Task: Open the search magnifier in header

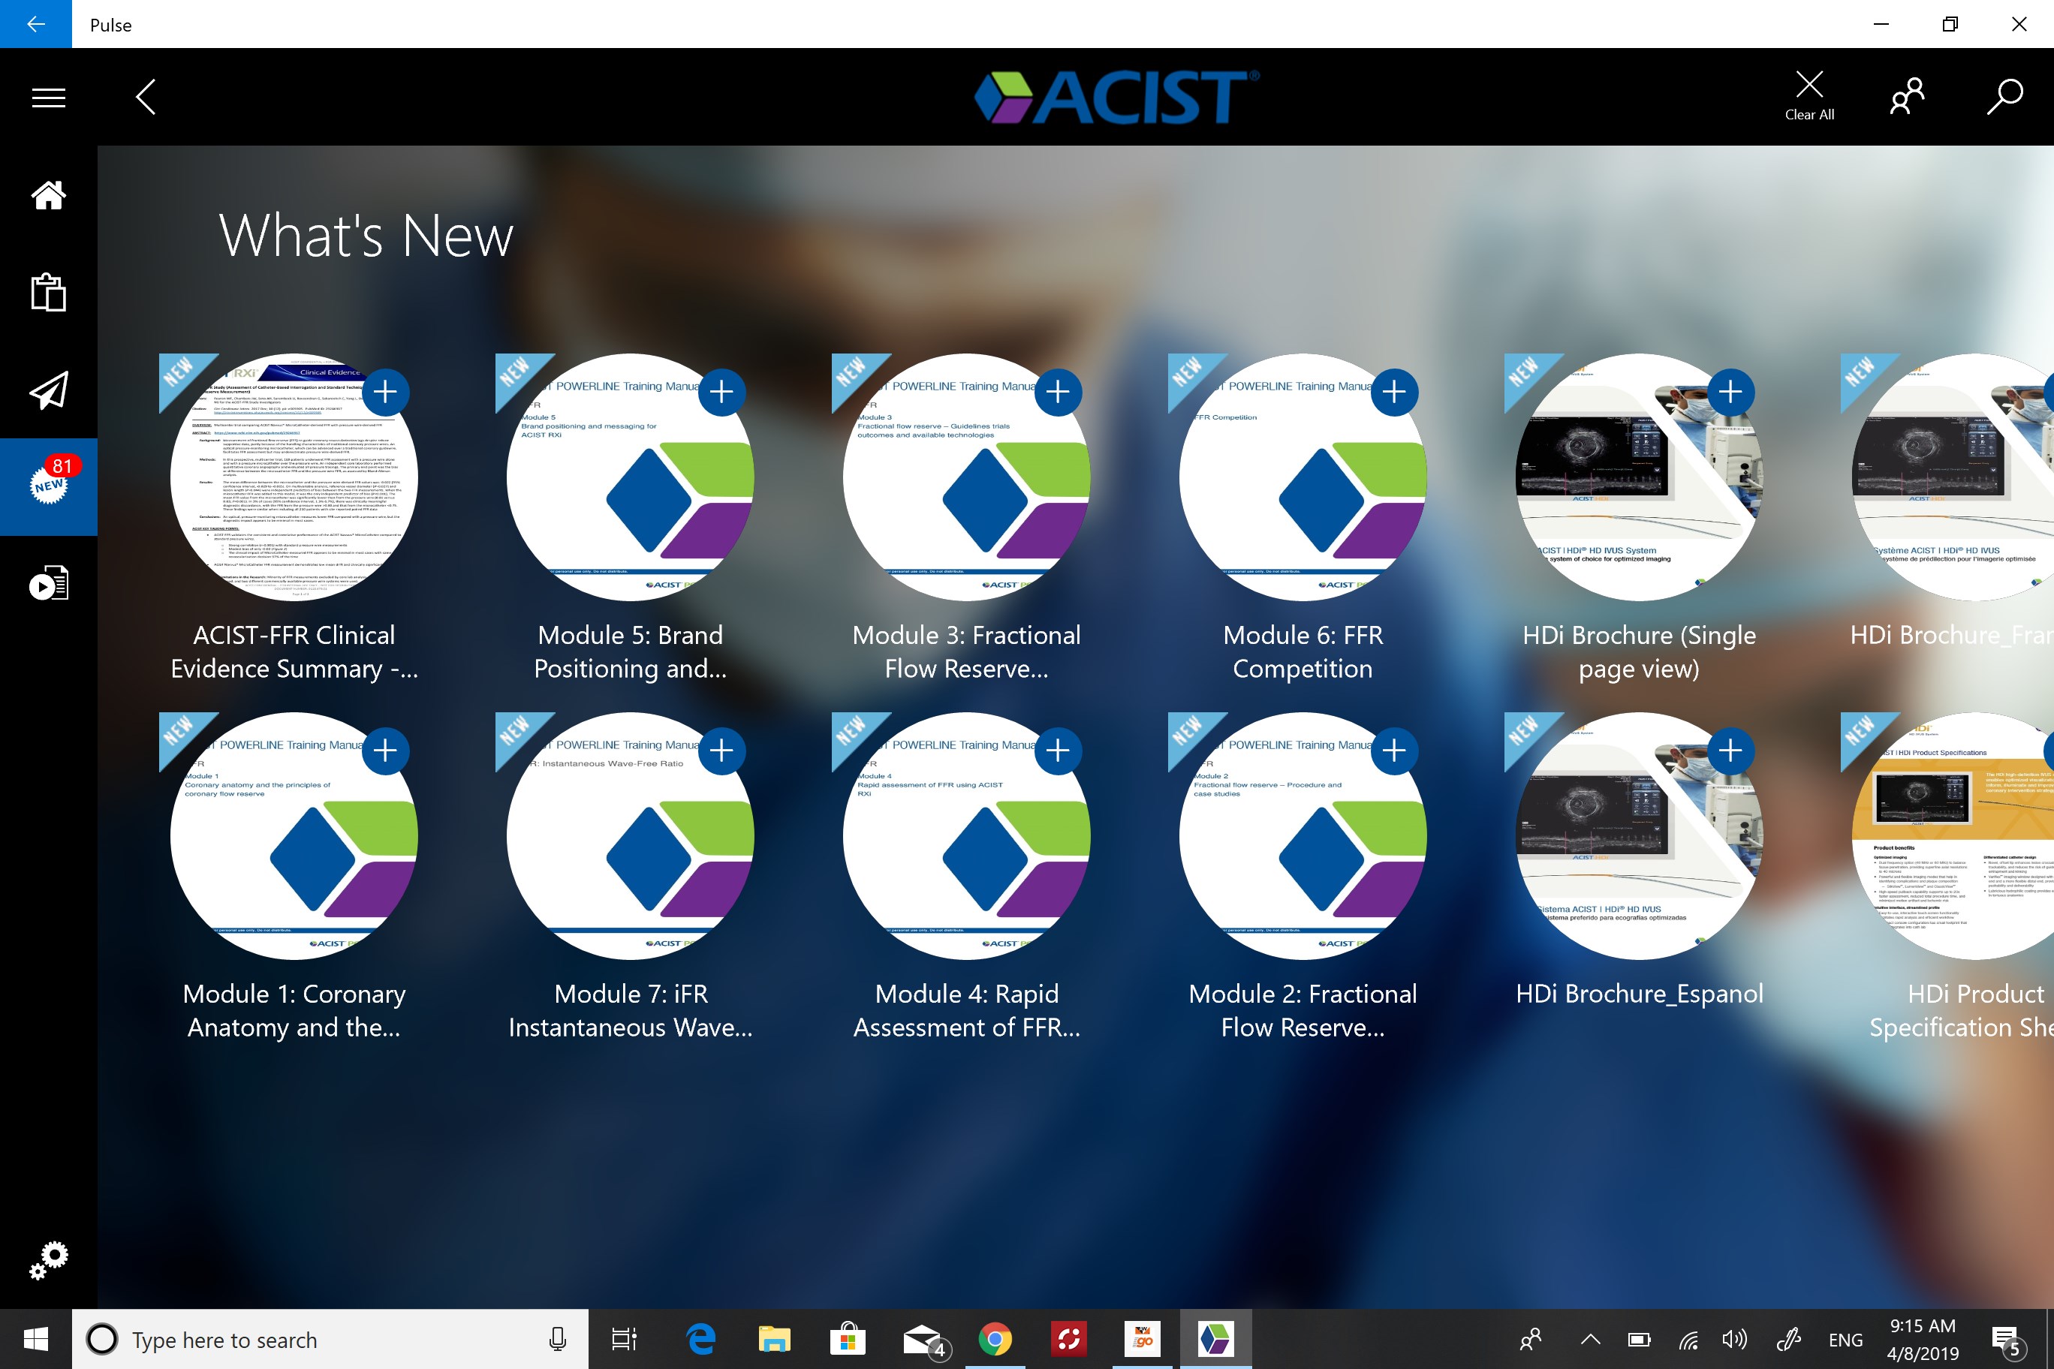Action: coord(2004,96)
